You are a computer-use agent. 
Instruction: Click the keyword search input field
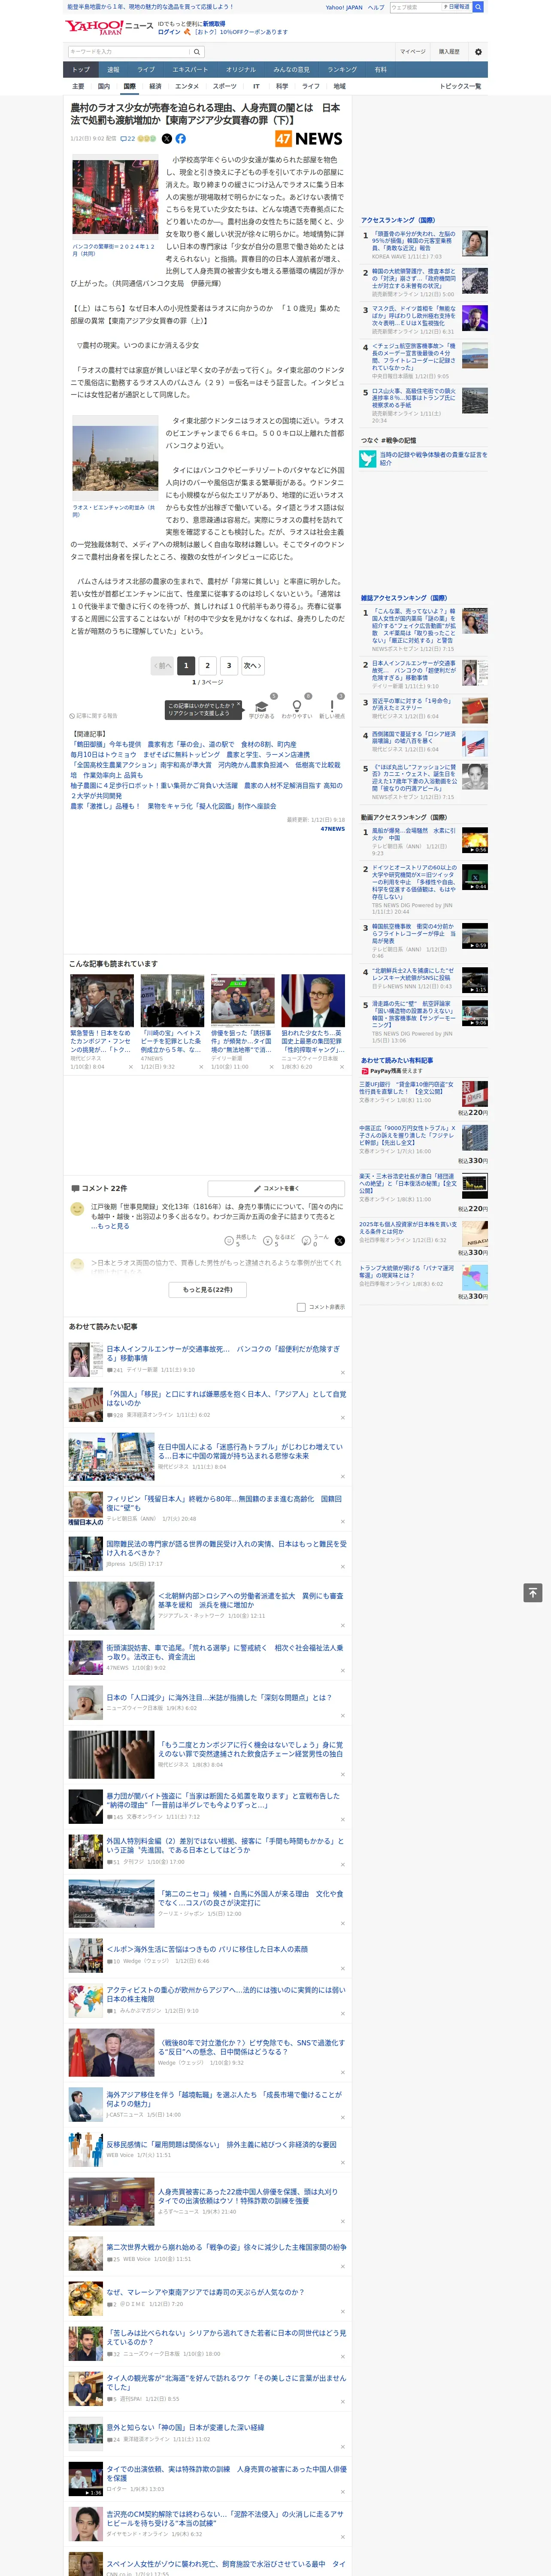click(x=129, y=52)
